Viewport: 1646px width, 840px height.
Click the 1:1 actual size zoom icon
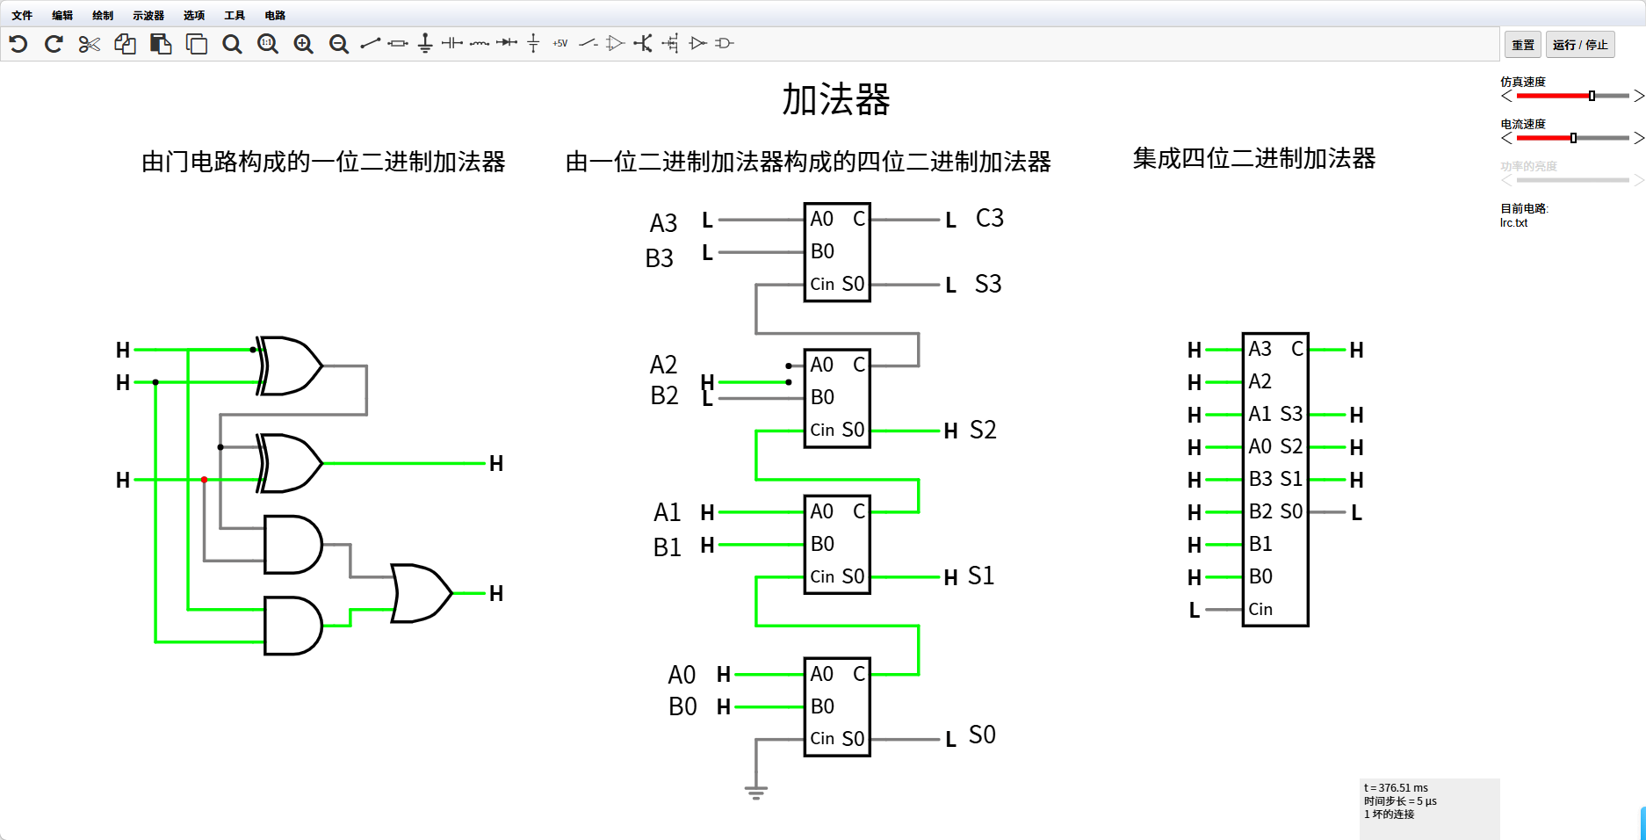coord(268,44)
